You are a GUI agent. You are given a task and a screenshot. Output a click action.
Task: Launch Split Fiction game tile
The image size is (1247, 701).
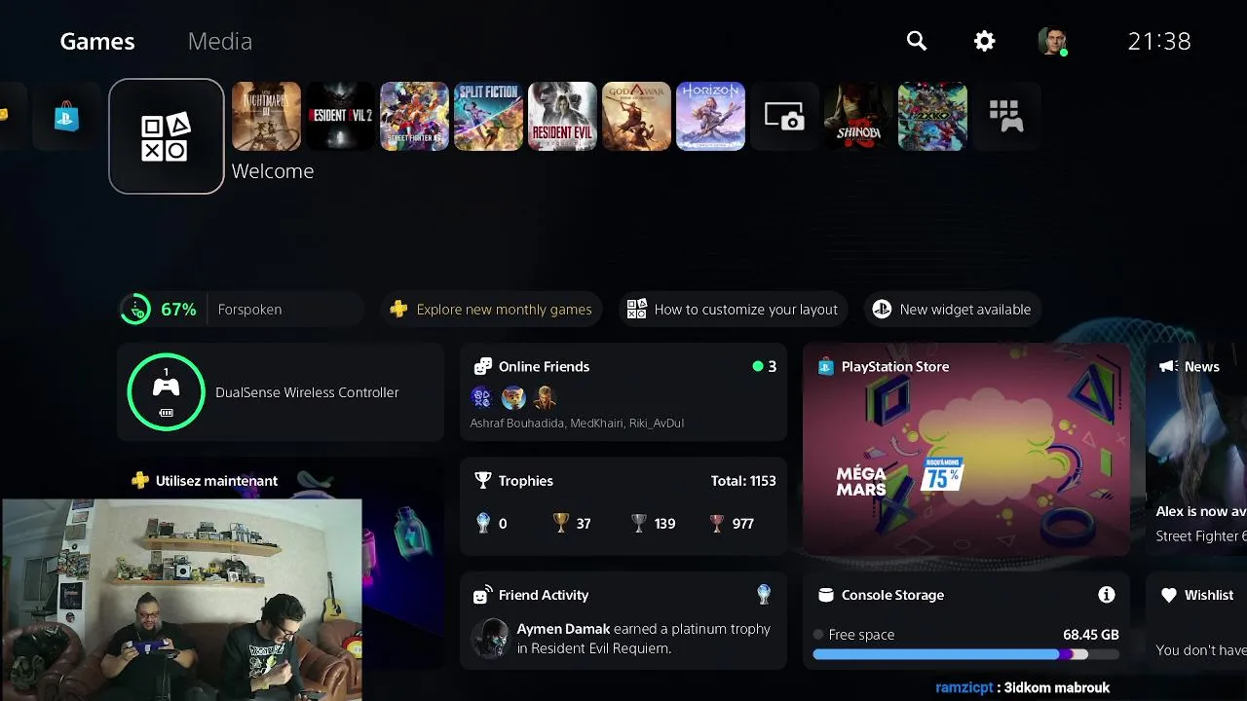point(488,117)
